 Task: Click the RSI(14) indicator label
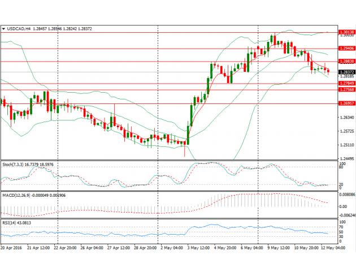click(10, 223)
